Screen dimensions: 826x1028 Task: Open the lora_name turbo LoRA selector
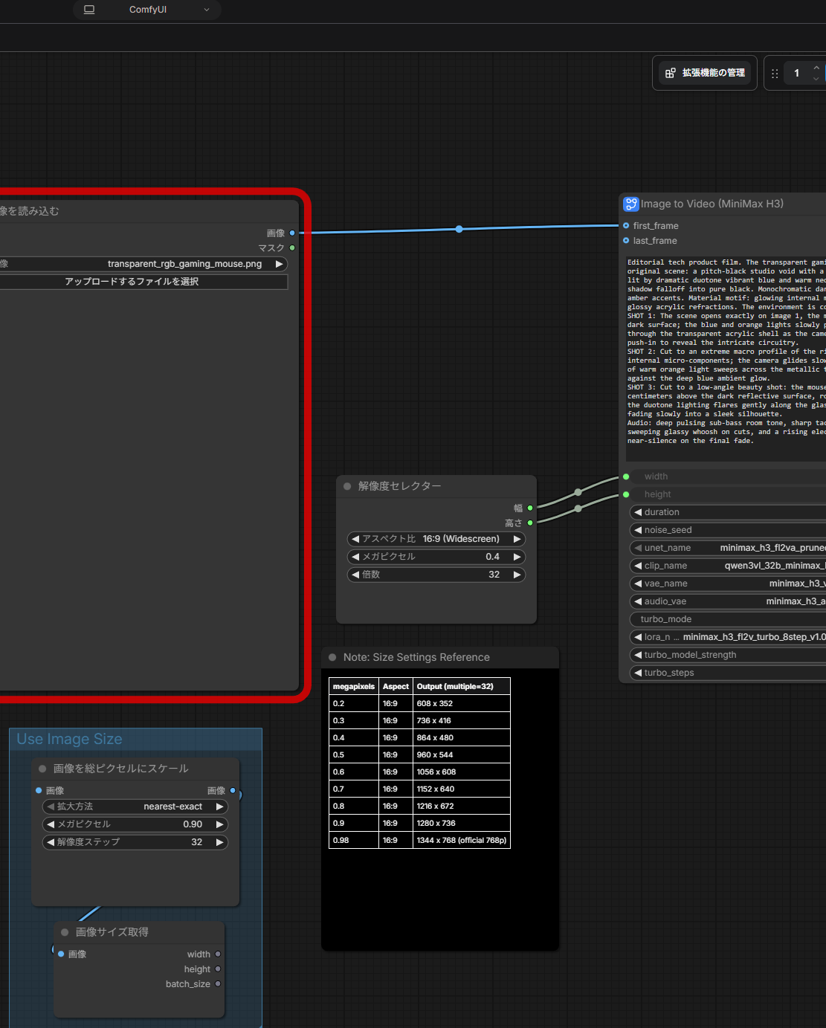[729, 637]
